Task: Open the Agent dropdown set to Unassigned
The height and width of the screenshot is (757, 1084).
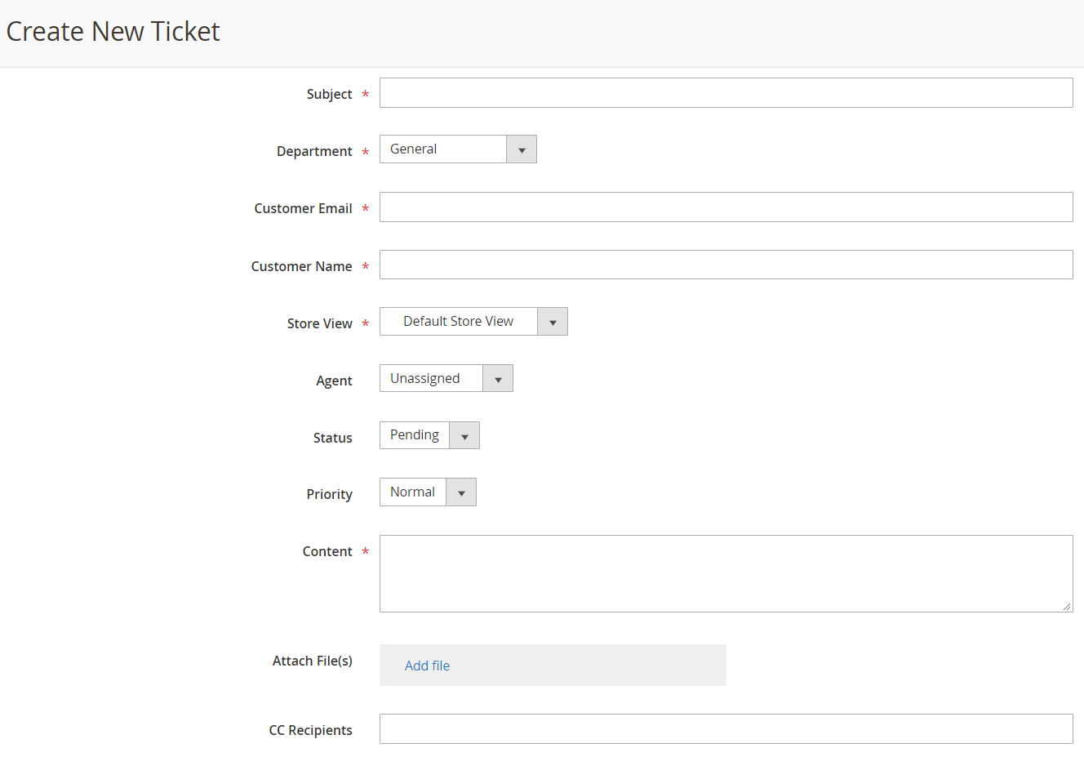Action: point(446,379)
